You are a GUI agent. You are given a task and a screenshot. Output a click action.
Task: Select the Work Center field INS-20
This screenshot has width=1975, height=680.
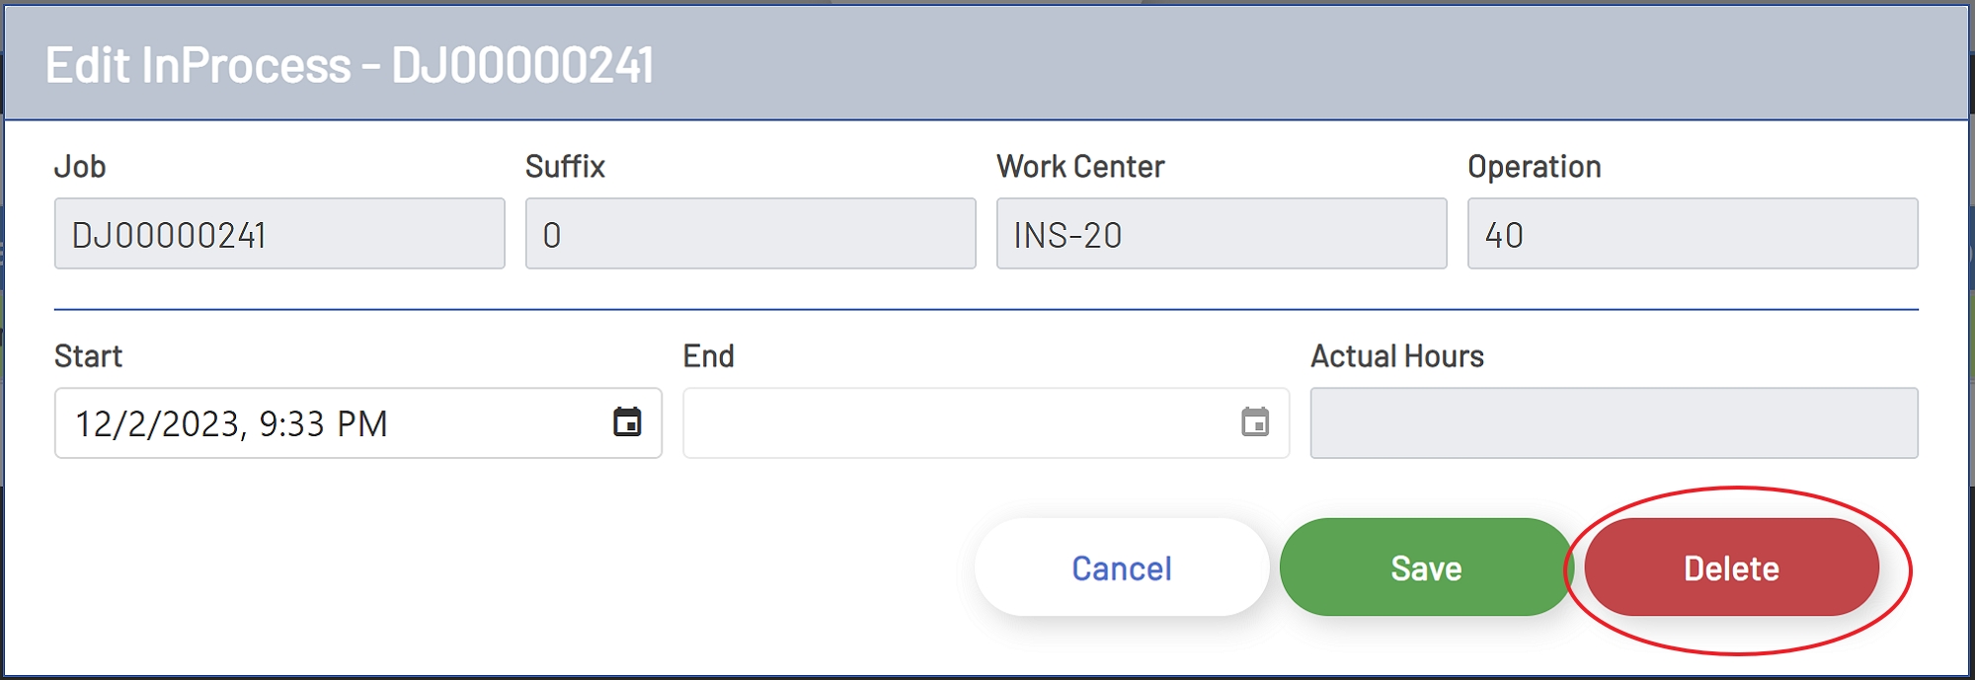[x=1221, y=234]
